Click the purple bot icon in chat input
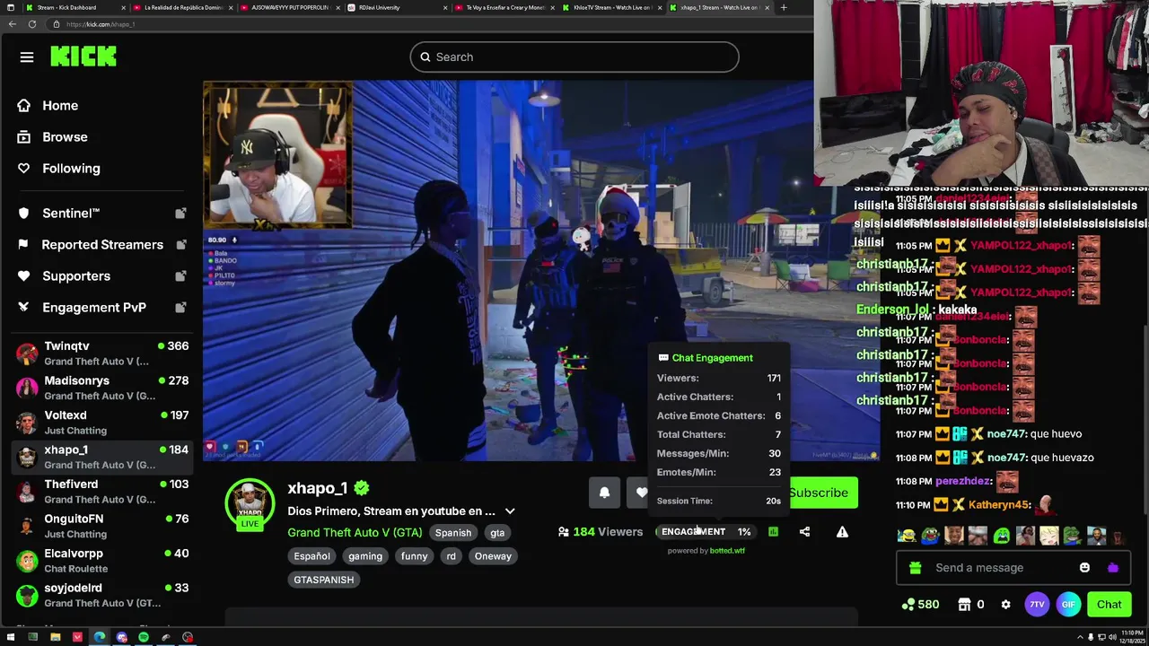Viewport: 1149px width, 646px height. click(1113, 568)
